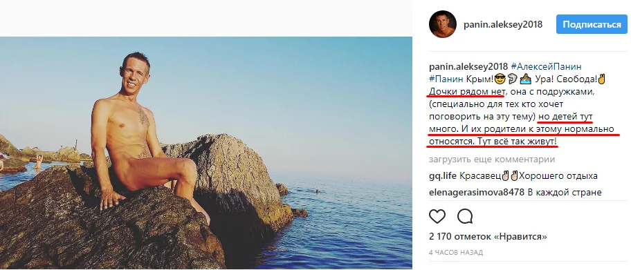The image size is (631, 270).
Task: Like the post with the heart icon
Action: tap(437, 217)
